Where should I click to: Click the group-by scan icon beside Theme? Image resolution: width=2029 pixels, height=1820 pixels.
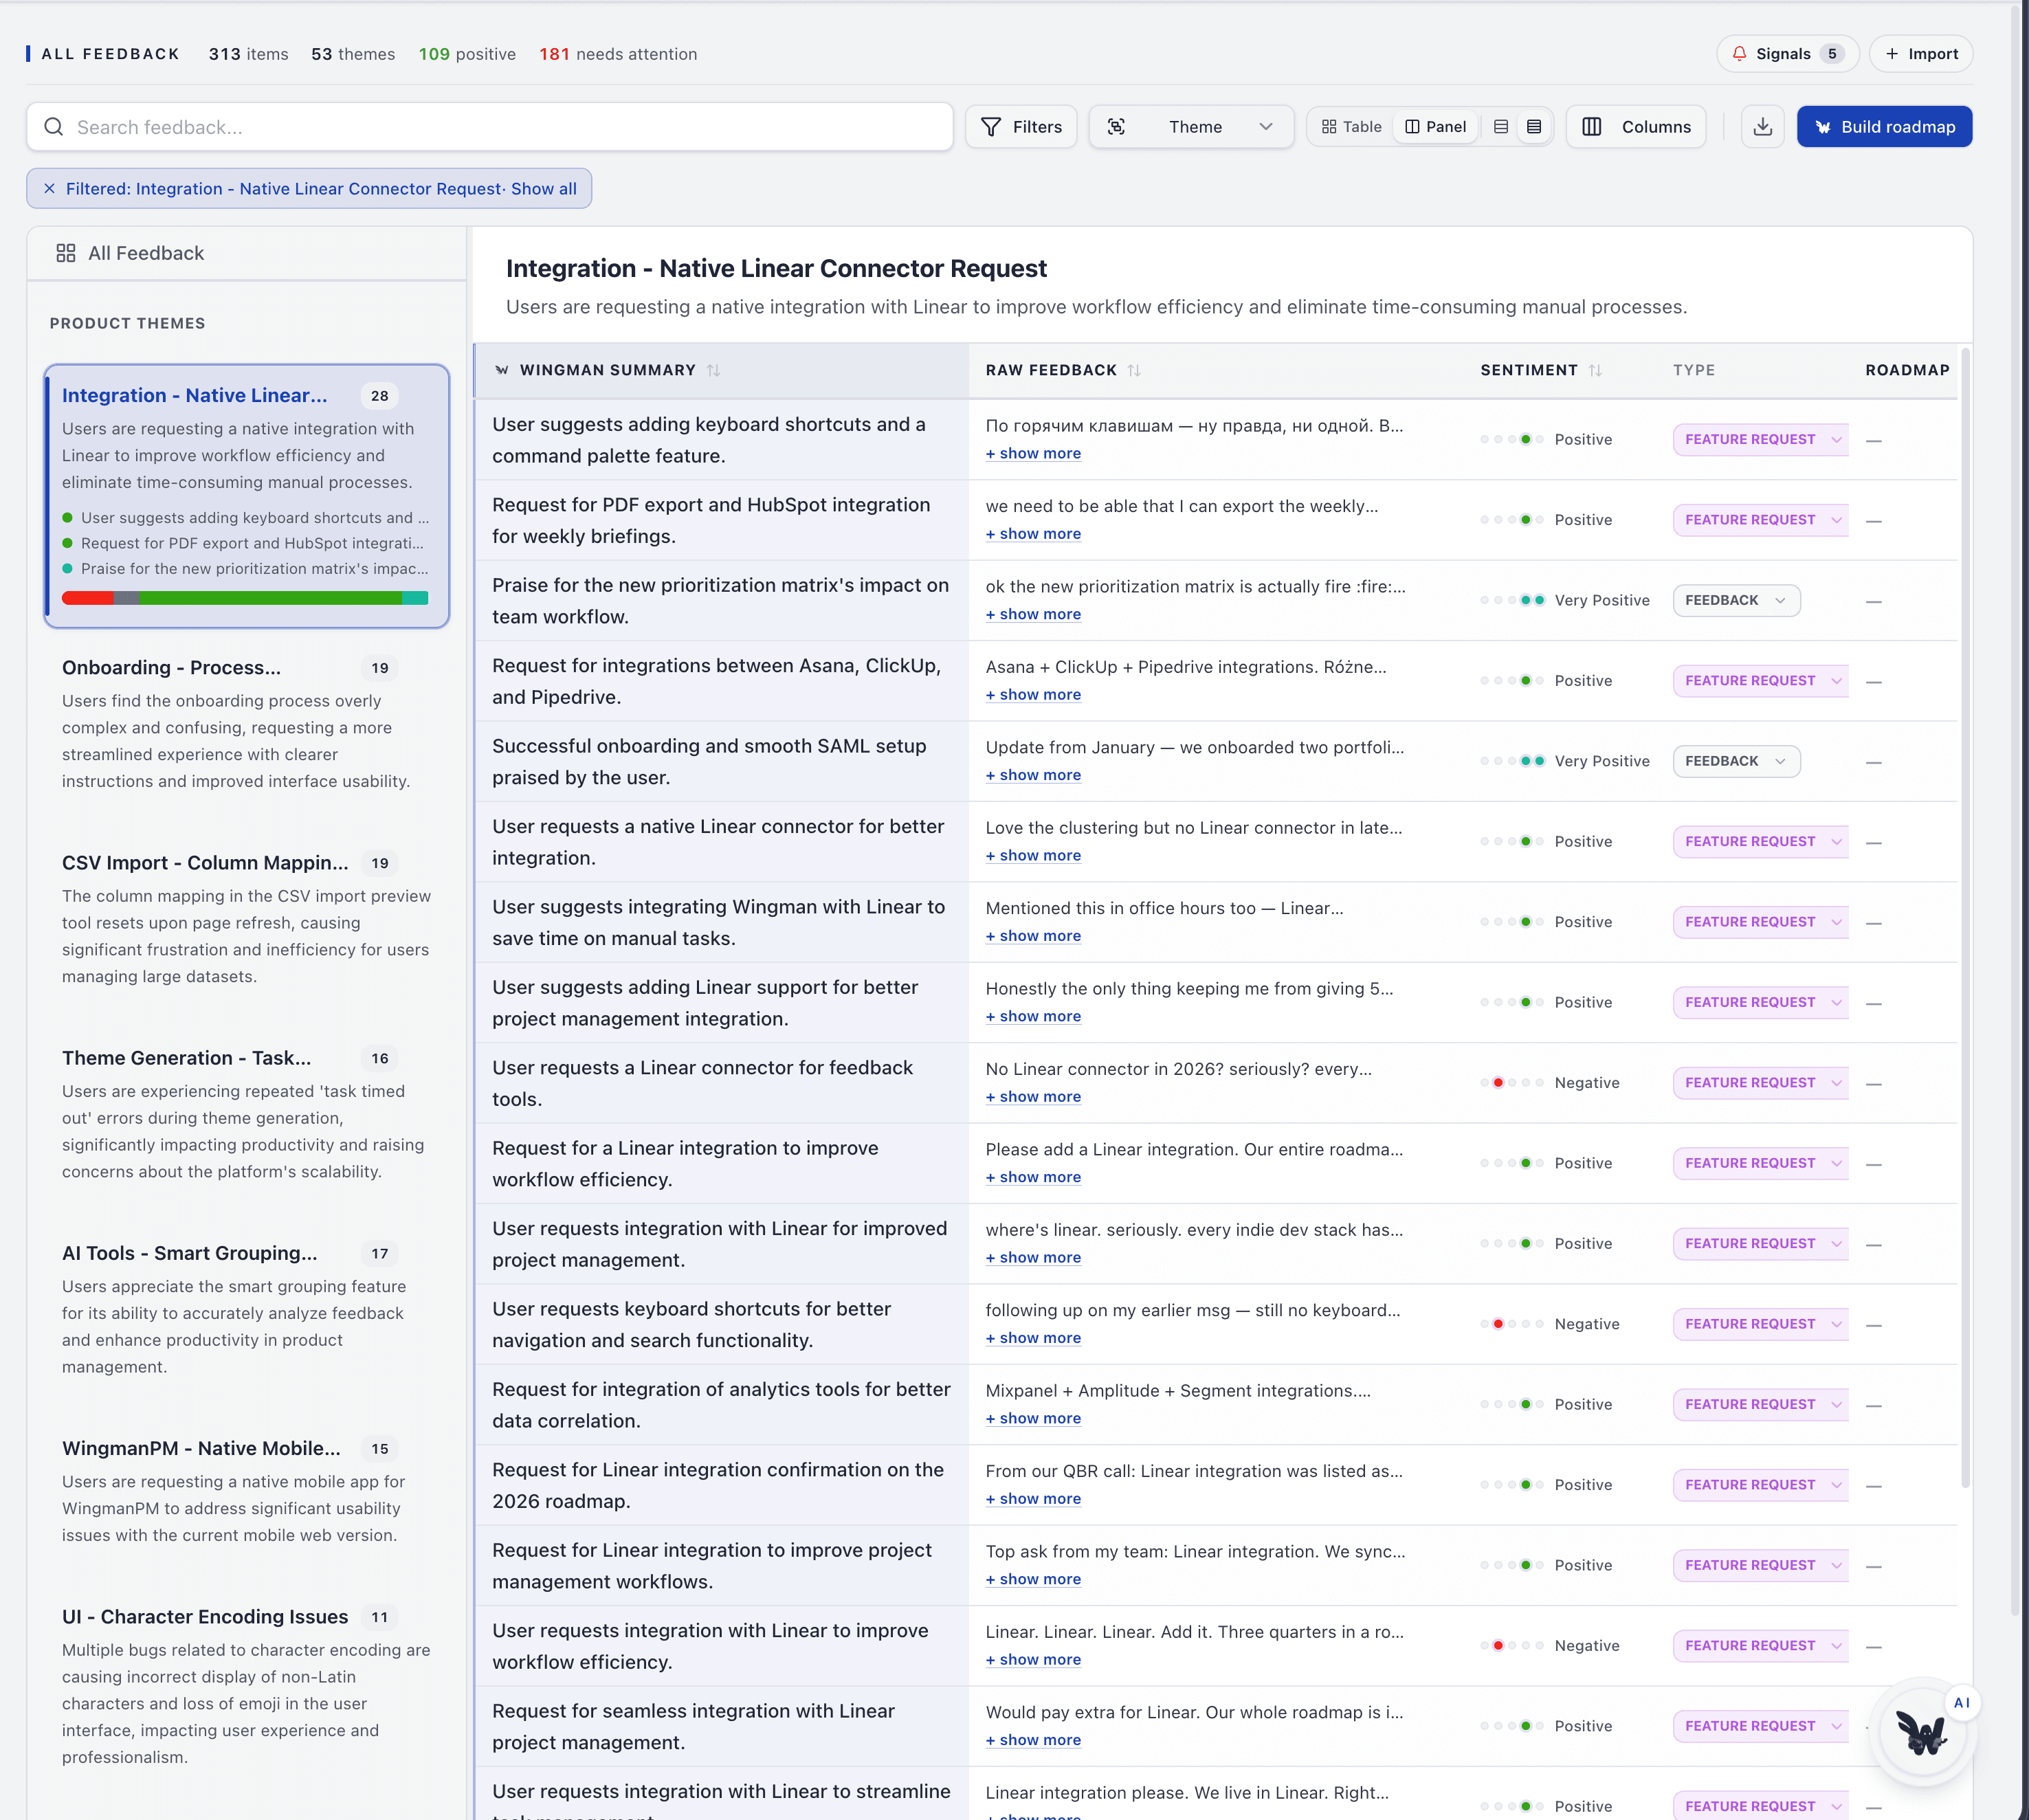(x=1116, y=127)
